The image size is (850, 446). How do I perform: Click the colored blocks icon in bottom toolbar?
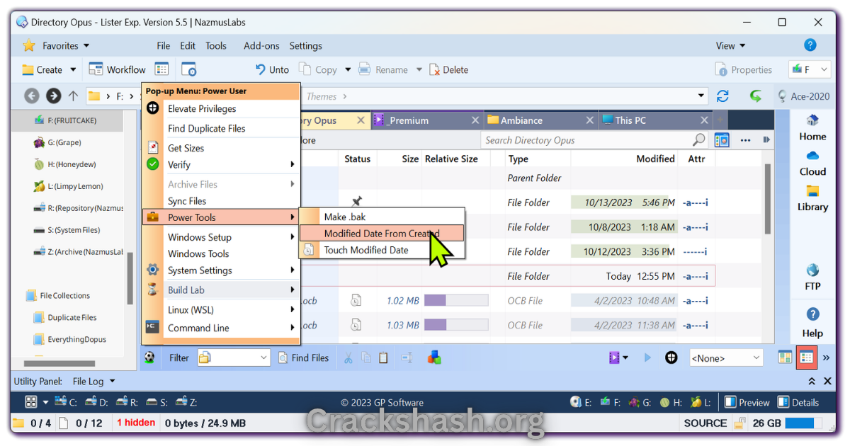[x=434, y=358]
